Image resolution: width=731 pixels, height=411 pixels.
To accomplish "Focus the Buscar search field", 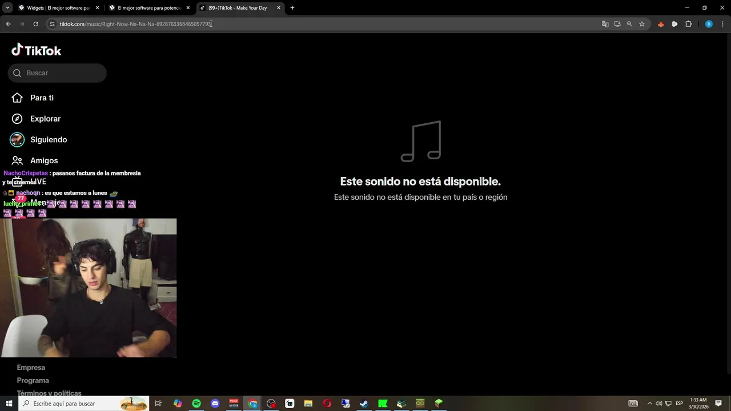I will point(57,73).
